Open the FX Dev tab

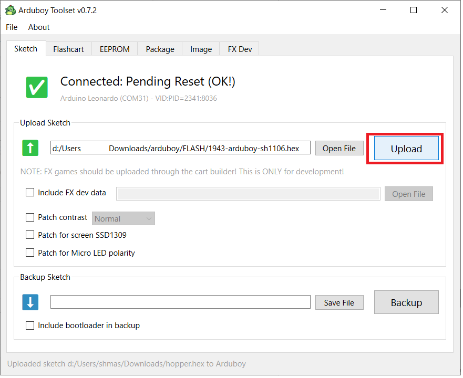pos(240,49)
